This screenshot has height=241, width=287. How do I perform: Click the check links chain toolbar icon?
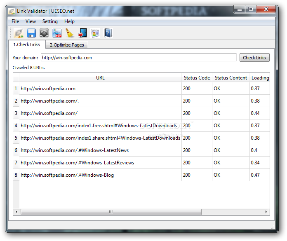(x=19, y=33)
